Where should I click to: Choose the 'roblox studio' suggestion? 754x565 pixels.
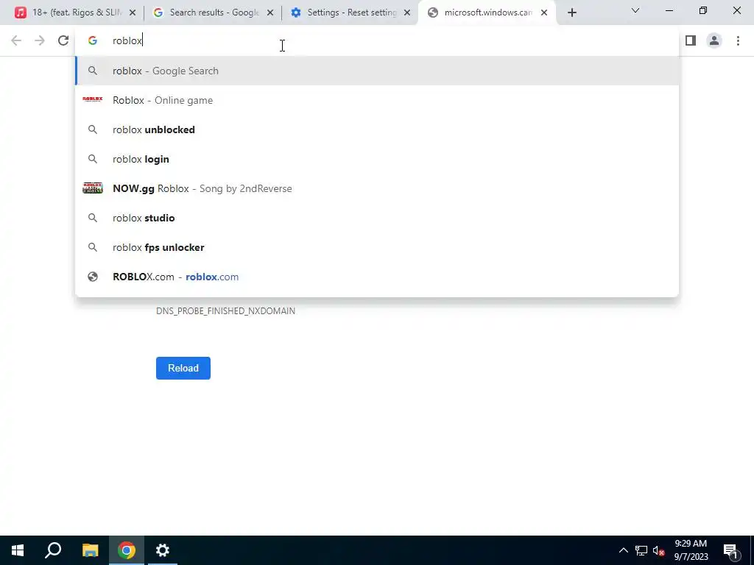377,218
